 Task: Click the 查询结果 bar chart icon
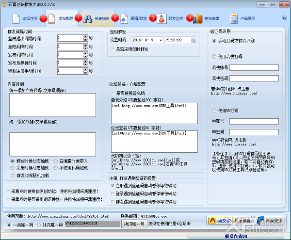(x=198, y=18)
